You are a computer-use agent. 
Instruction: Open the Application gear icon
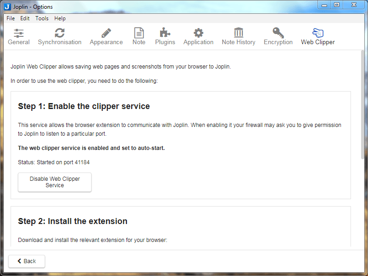[x=198, y=33]
